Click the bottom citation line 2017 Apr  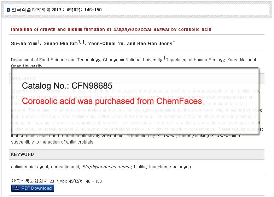click(56, 181)
